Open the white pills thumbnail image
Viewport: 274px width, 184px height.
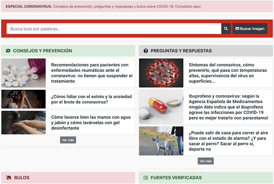[x=24, y=73]
